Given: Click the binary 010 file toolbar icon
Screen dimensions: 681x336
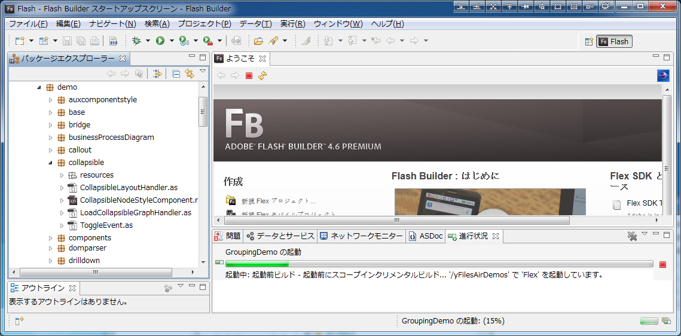Looking at the screenshot, I should point(114,41).
